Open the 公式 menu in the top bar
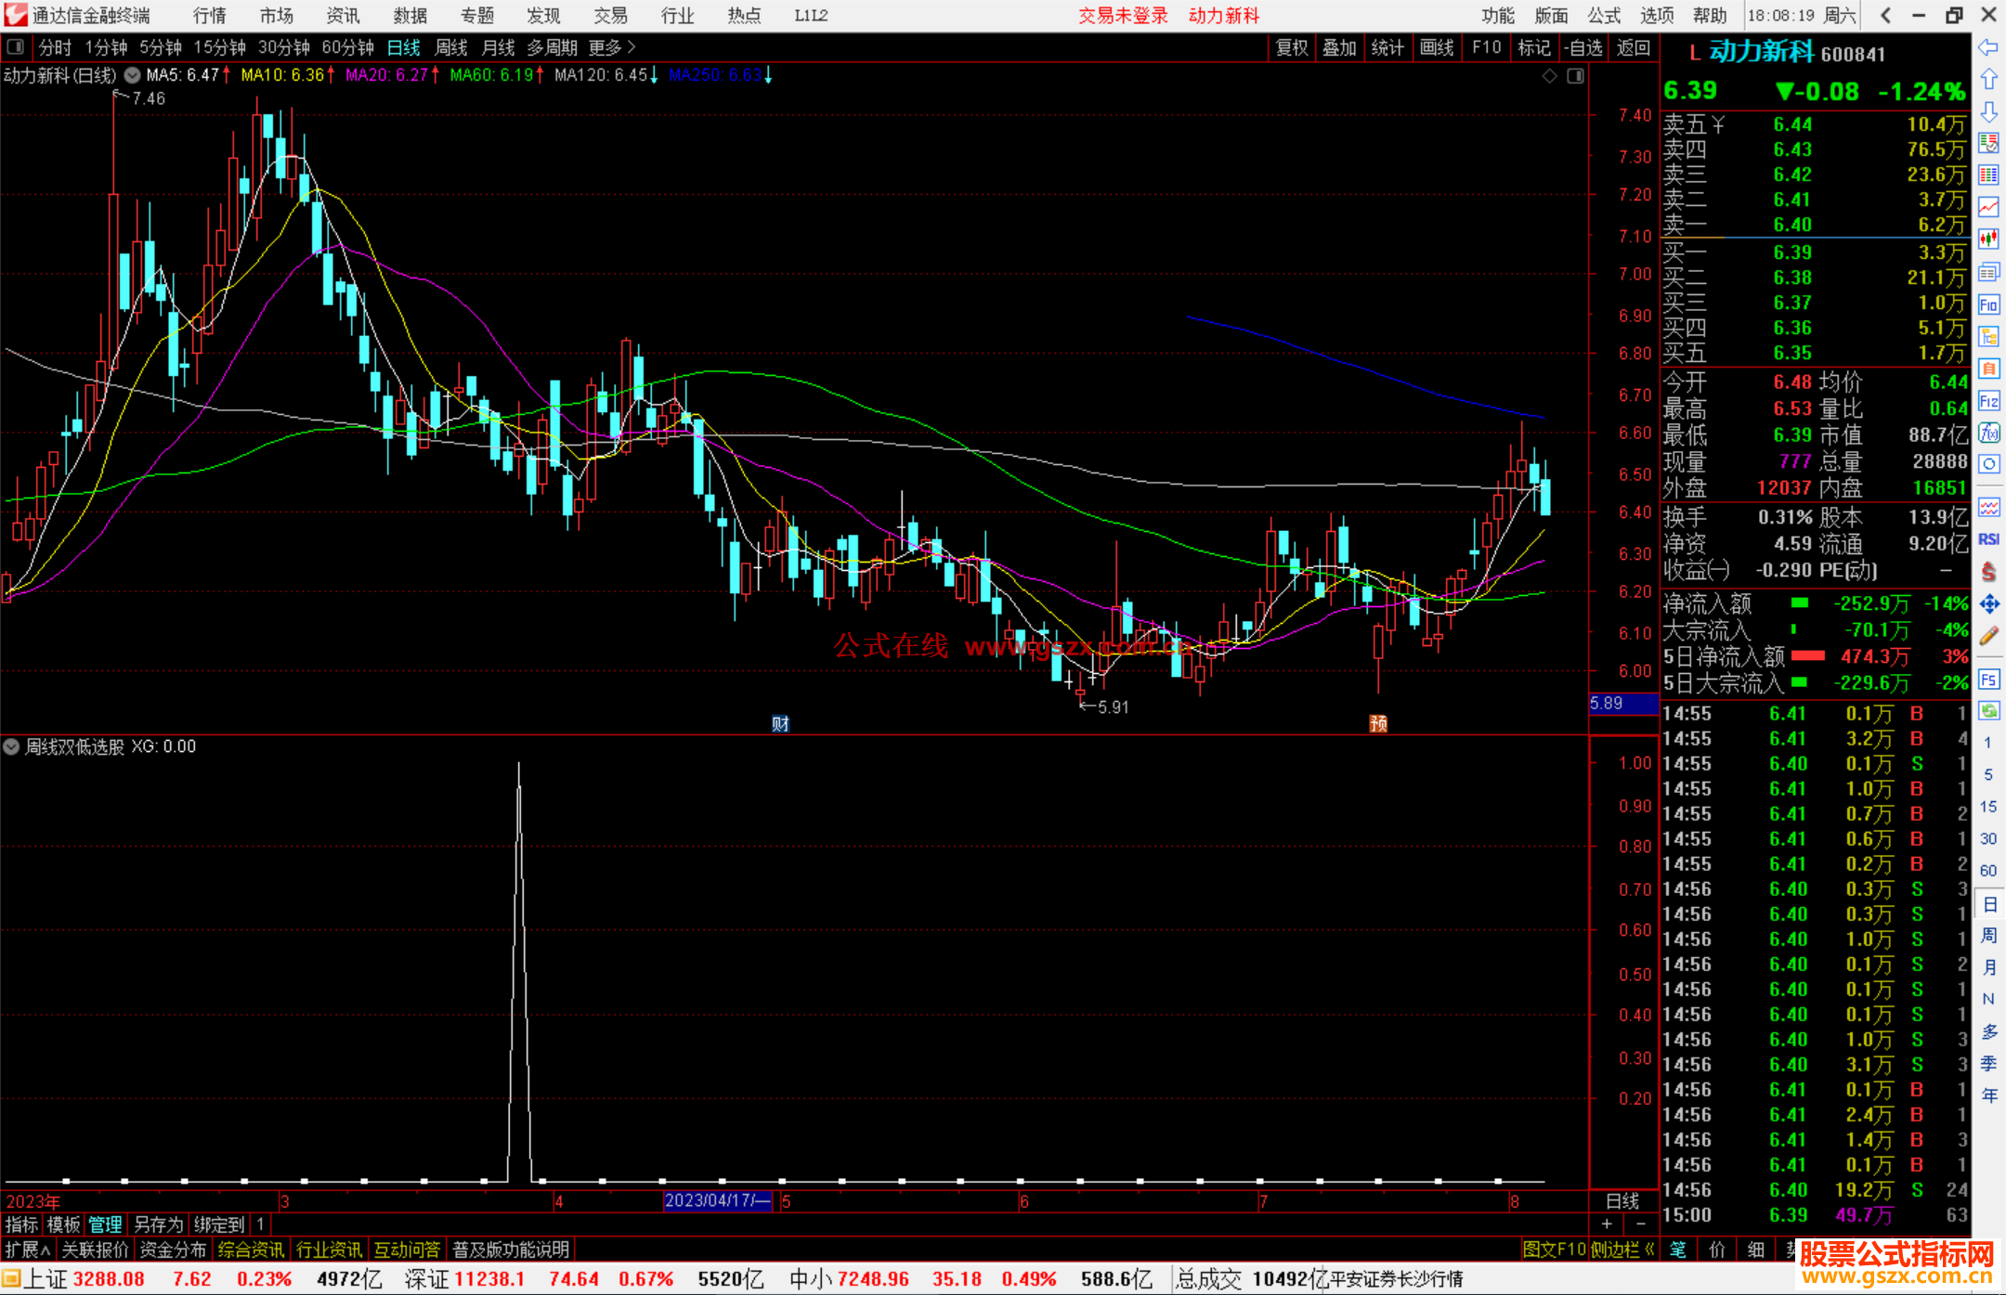Screen dimensions: 2006x1295 tap(1604, 16)
